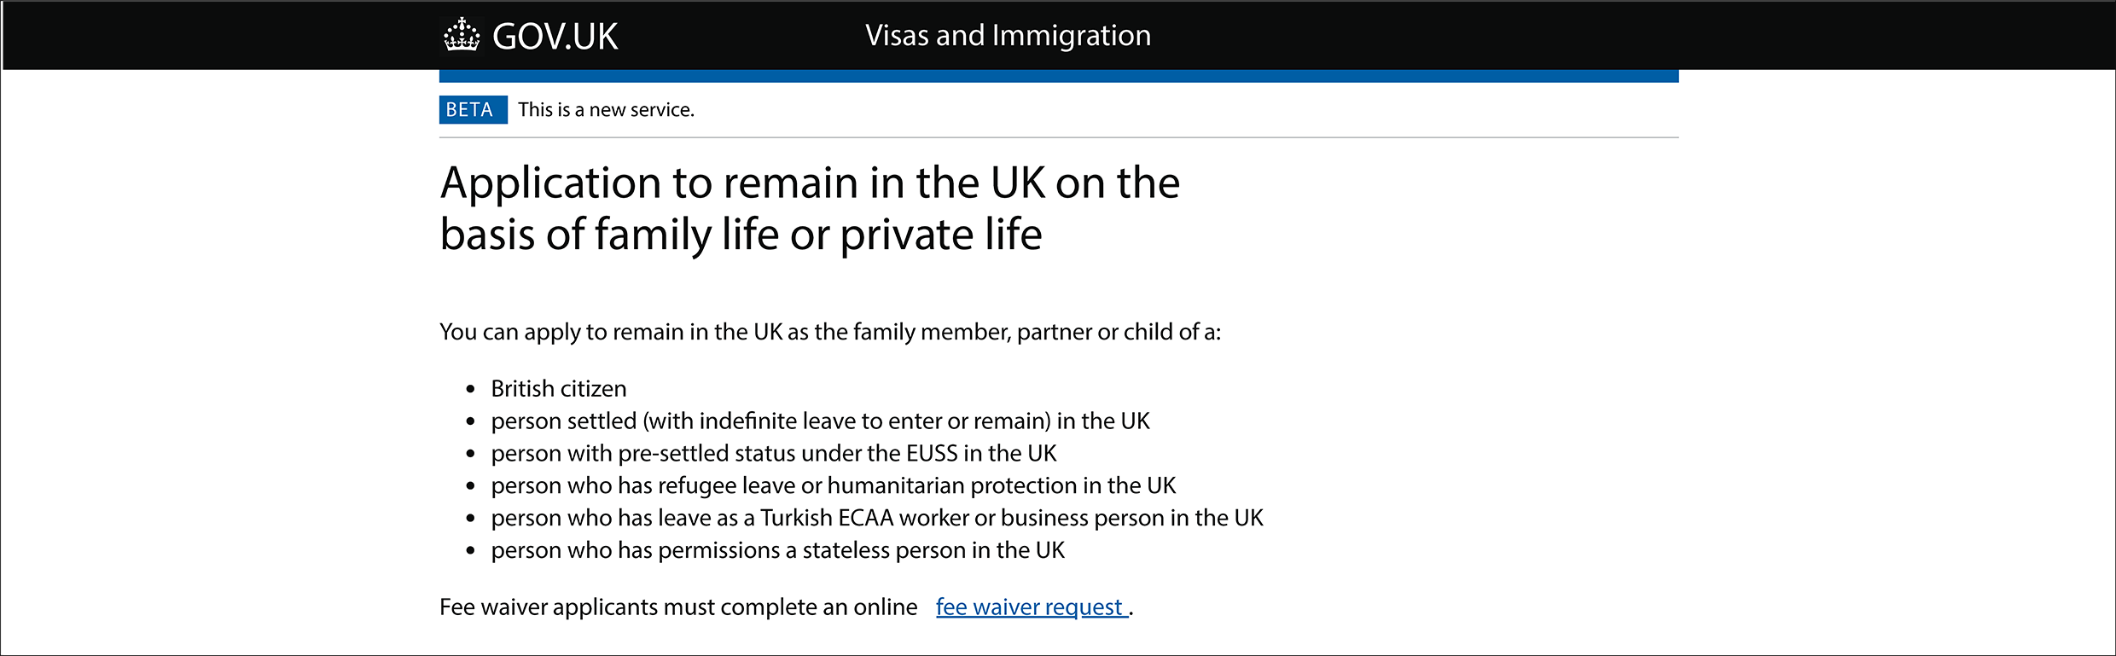Click the 'person settled' indefinite leave list item
This screenshot has width=2116, height=656.
(819, 421)
